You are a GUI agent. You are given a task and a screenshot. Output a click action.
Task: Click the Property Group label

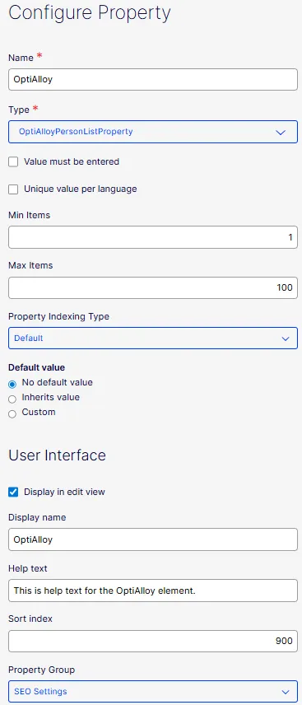[41, 670]
